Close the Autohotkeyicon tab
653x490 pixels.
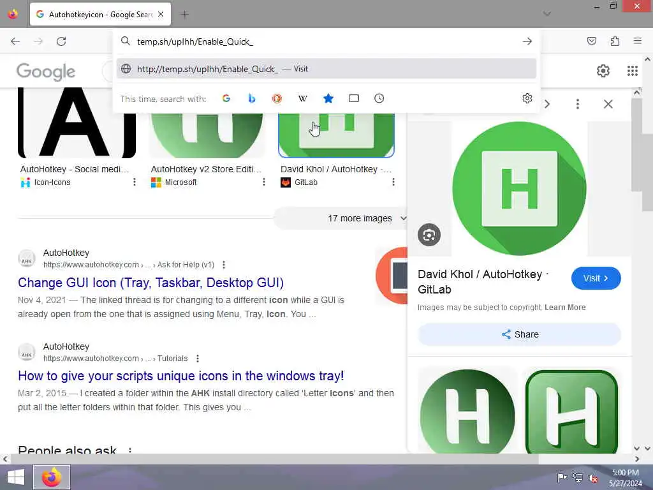(161, 14)
